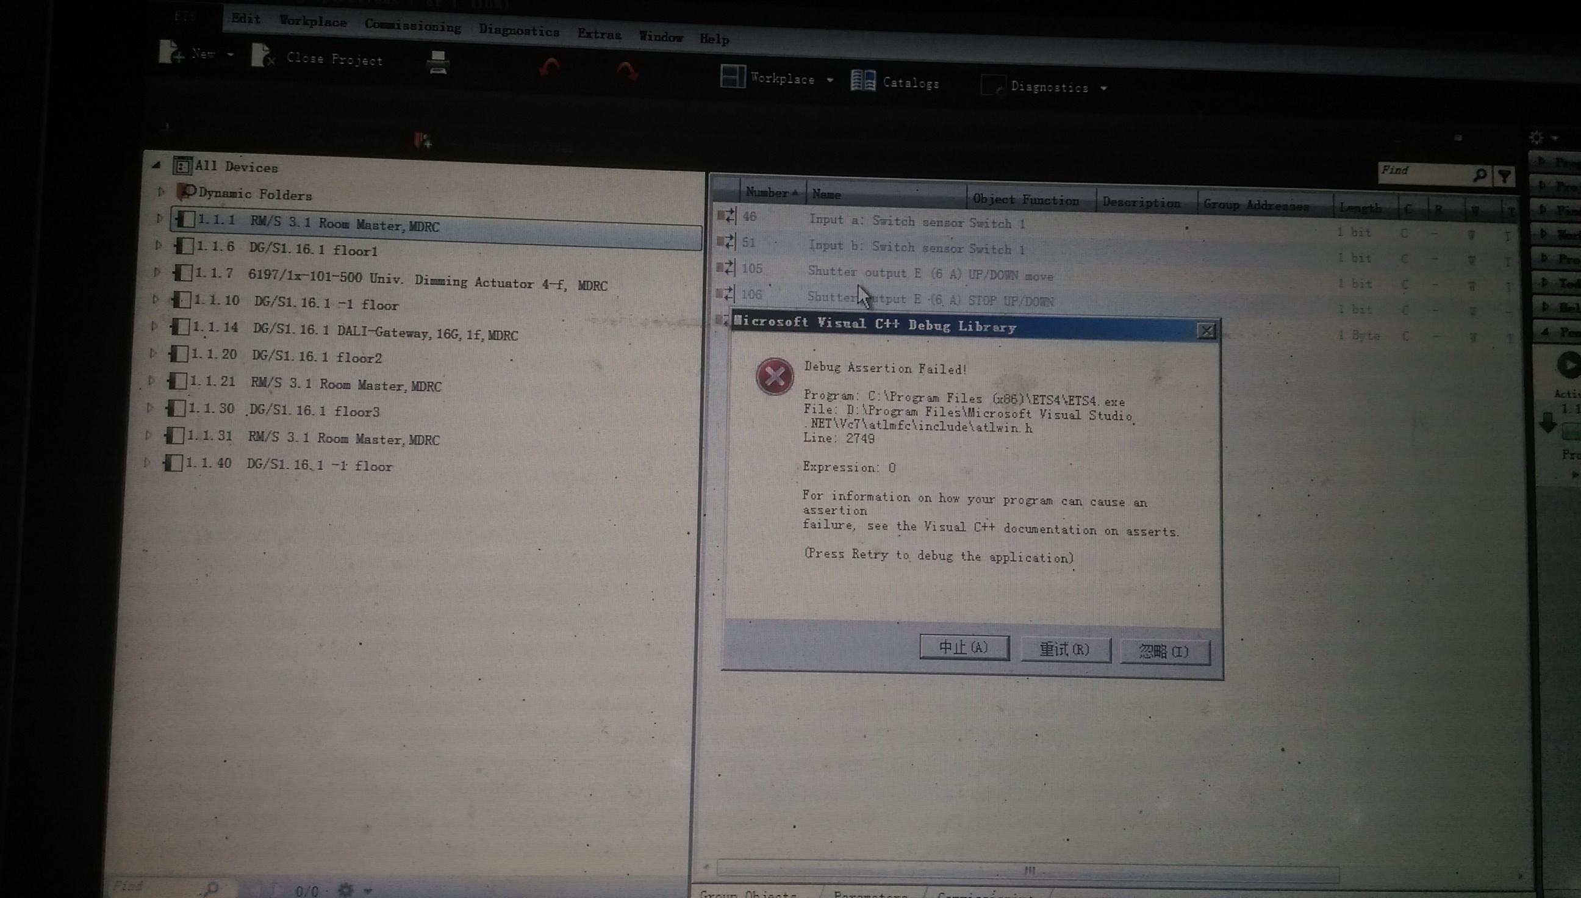
Task: Click the 中止(A) abort button
Action: coord(964,647)
